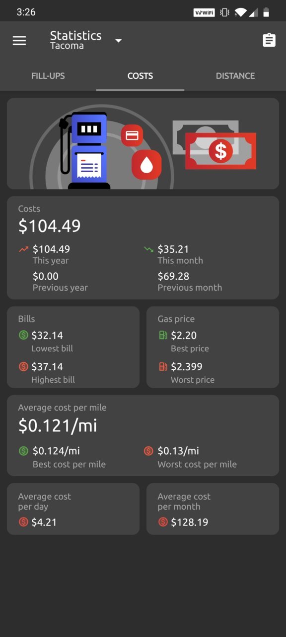
Task: Tap the red worst price pump icon
Action: [163, 367]
